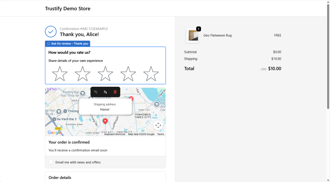Click the page vertical scrollbar

(328, 58)
